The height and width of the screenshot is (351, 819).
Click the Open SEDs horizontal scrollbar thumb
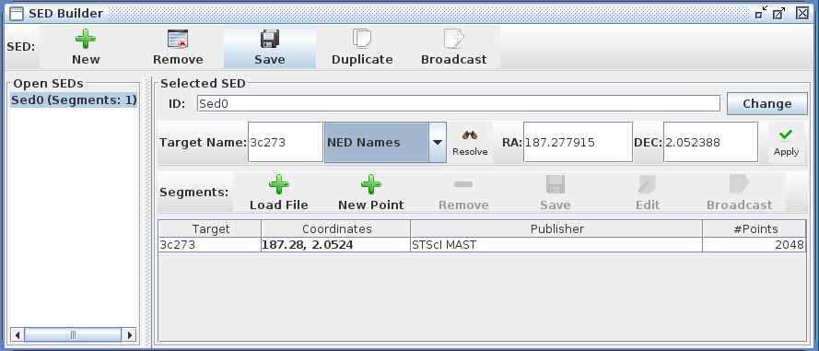pyautogui.click(x=73, y=334)
